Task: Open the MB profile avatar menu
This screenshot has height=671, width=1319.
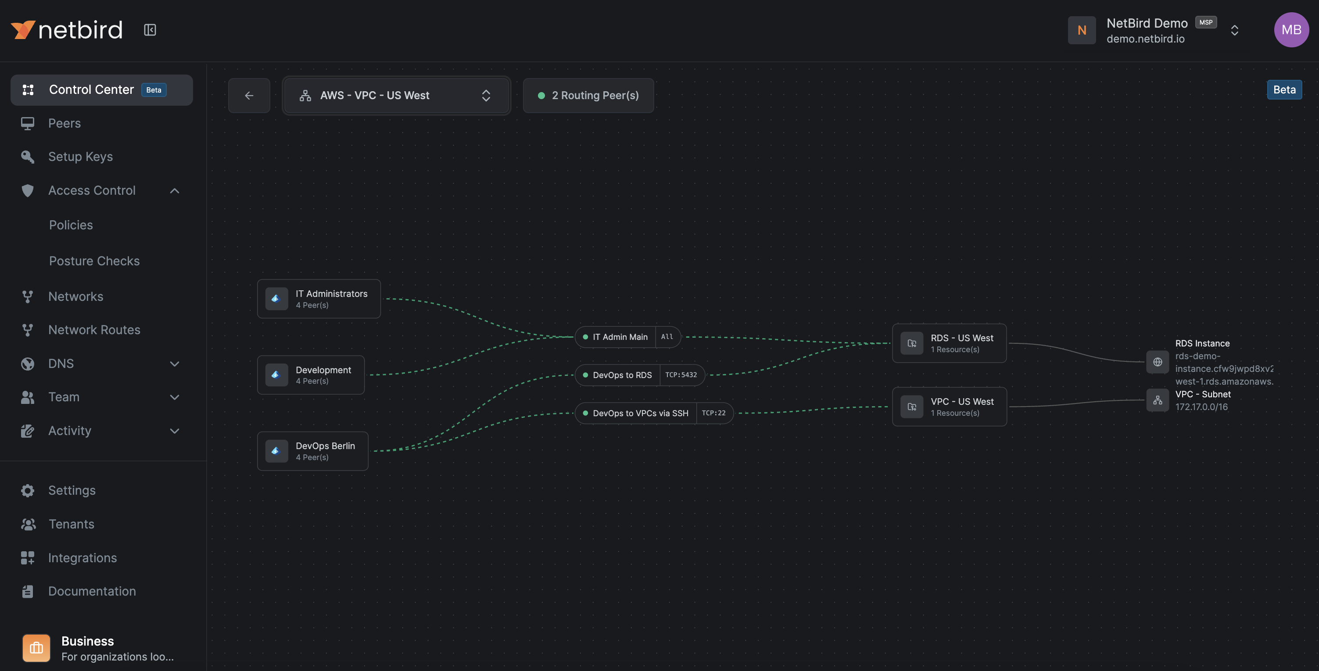Action: pyautogui.click(x=1291, y=29)
